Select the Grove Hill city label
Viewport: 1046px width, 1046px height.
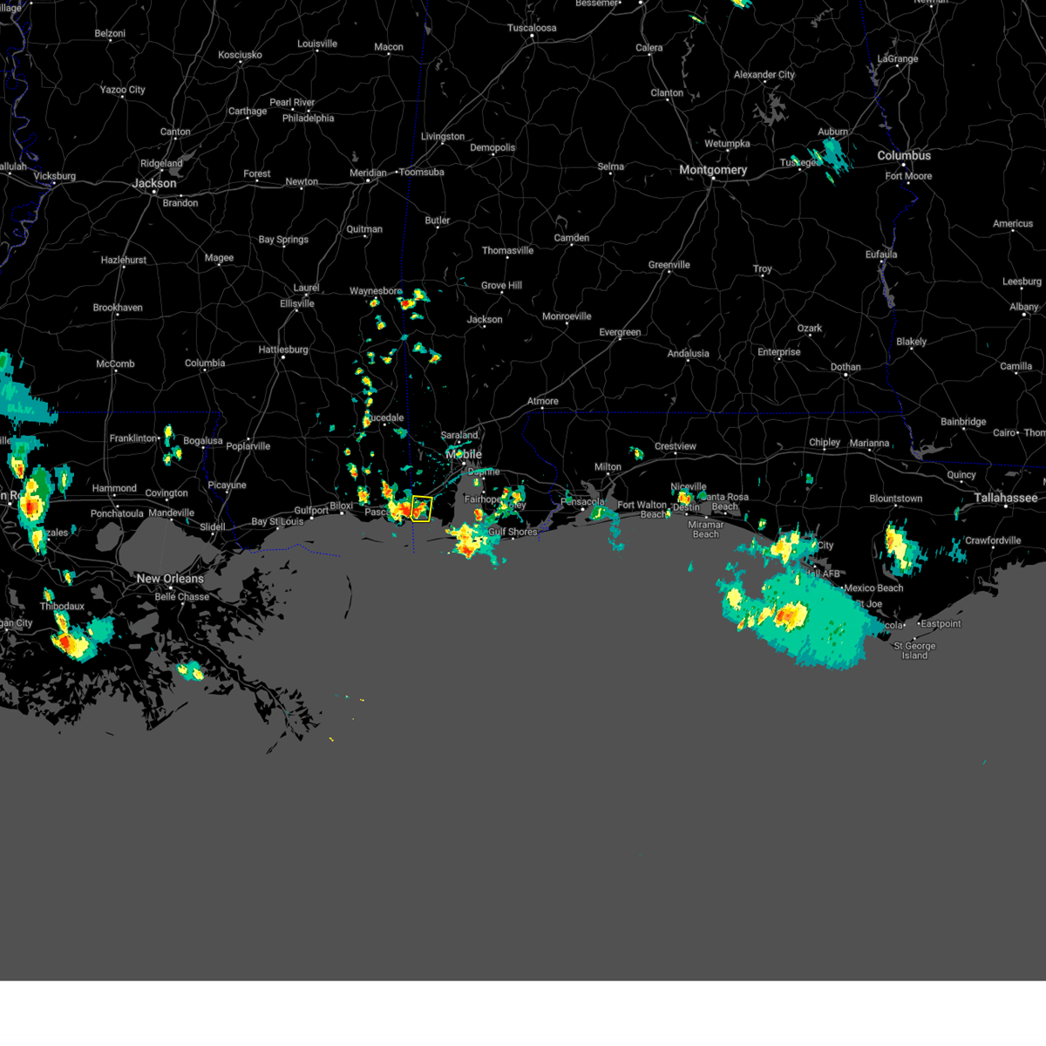click(501, 285)
